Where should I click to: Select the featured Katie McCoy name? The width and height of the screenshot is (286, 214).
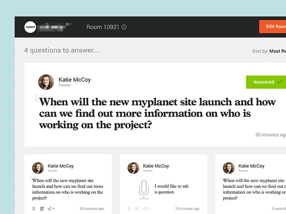pos(75,80)
